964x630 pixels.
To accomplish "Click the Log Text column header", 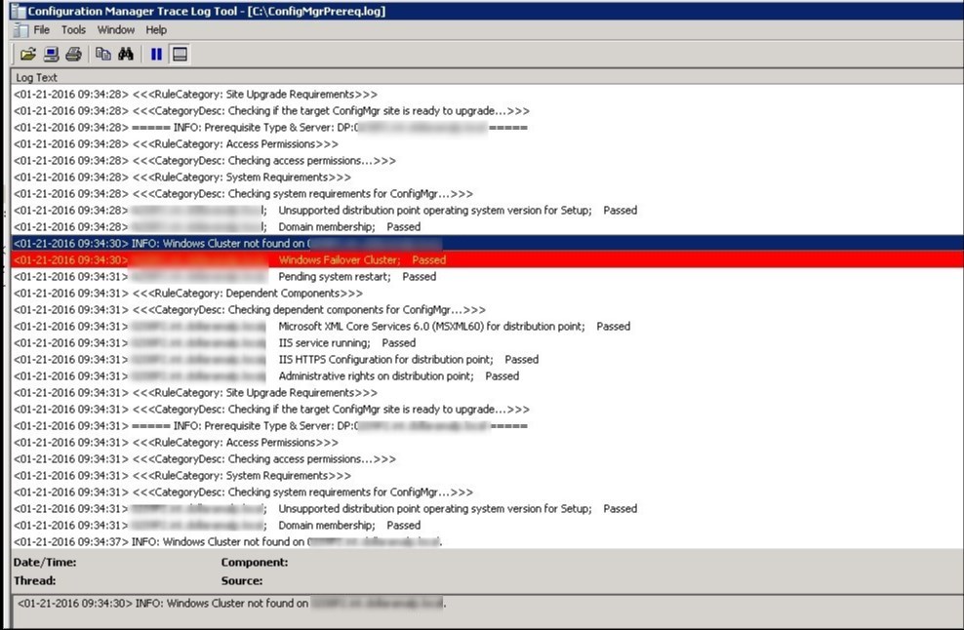I will 487,77.
